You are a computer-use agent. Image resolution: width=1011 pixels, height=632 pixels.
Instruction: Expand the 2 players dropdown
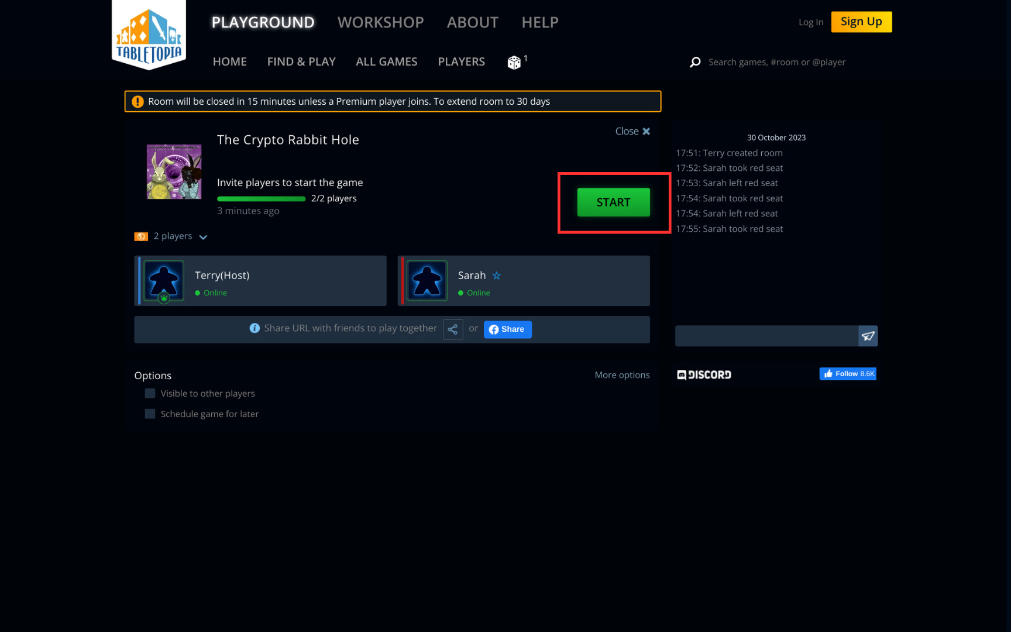203,237
